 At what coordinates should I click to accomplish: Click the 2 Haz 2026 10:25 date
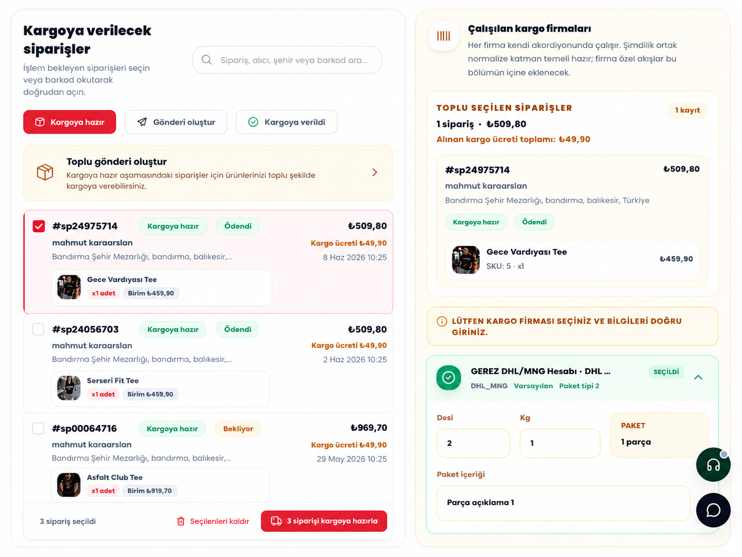(x=355, y=360)
